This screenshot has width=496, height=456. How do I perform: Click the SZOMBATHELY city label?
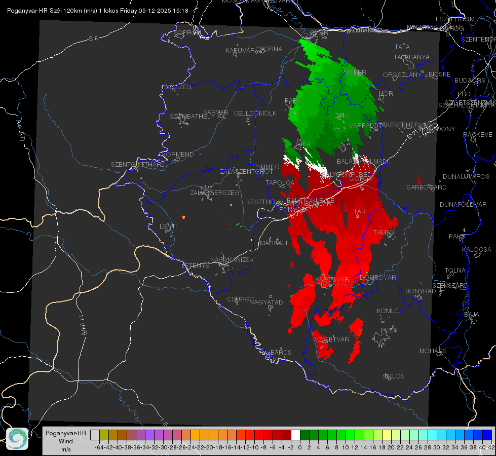click(192, 116)
